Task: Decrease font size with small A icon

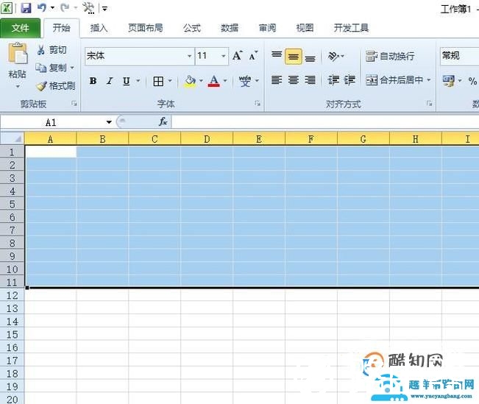Action: point(253,56)
